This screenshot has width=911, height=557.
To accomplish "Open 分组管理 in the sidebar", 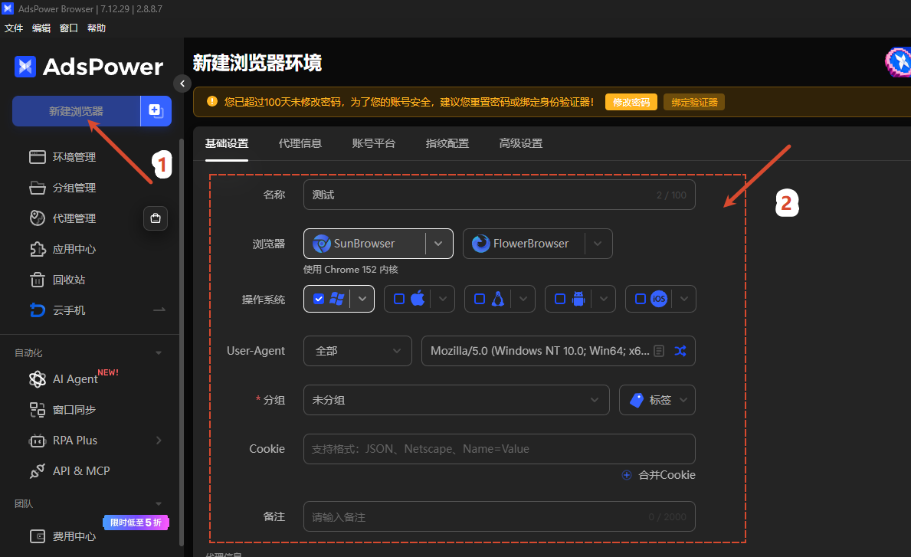I will 74,188.
